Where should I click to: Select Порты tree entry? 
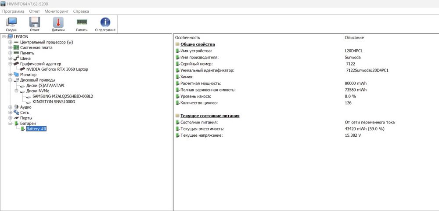(x=26, y=118)
